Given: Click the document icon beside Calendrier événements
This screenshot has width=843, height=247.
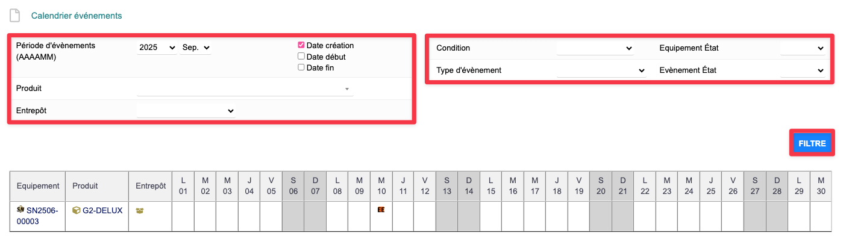Looking at the screenshot, I should [15, 15].
